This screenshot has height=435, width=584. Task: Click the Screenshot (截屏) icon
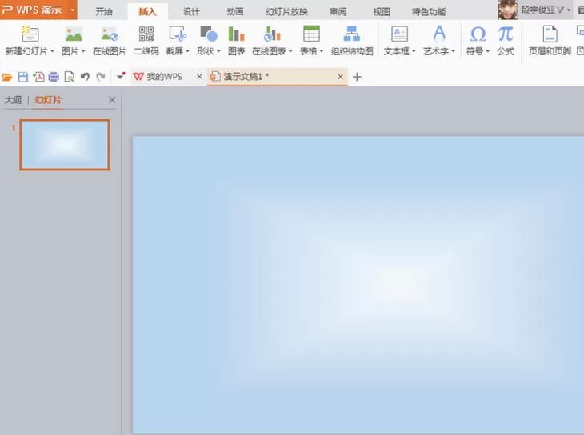click(x=178, y=34)
